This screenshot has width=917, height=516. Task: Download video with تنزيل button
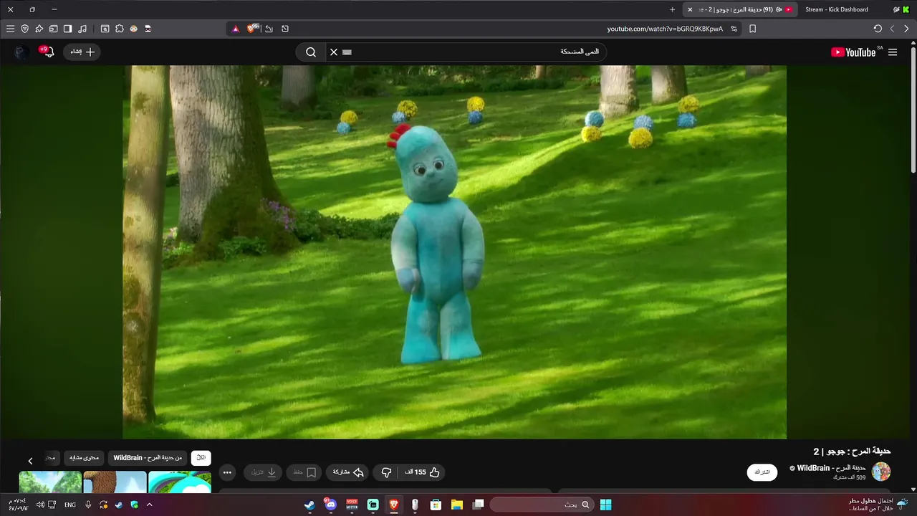263,472
